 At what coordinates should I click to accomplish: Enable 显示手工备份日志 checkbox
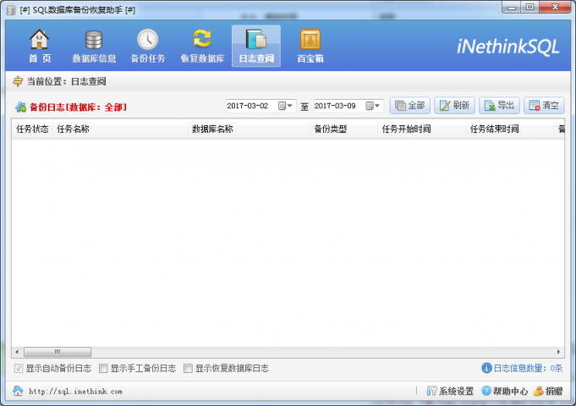[x=103, y=369]
